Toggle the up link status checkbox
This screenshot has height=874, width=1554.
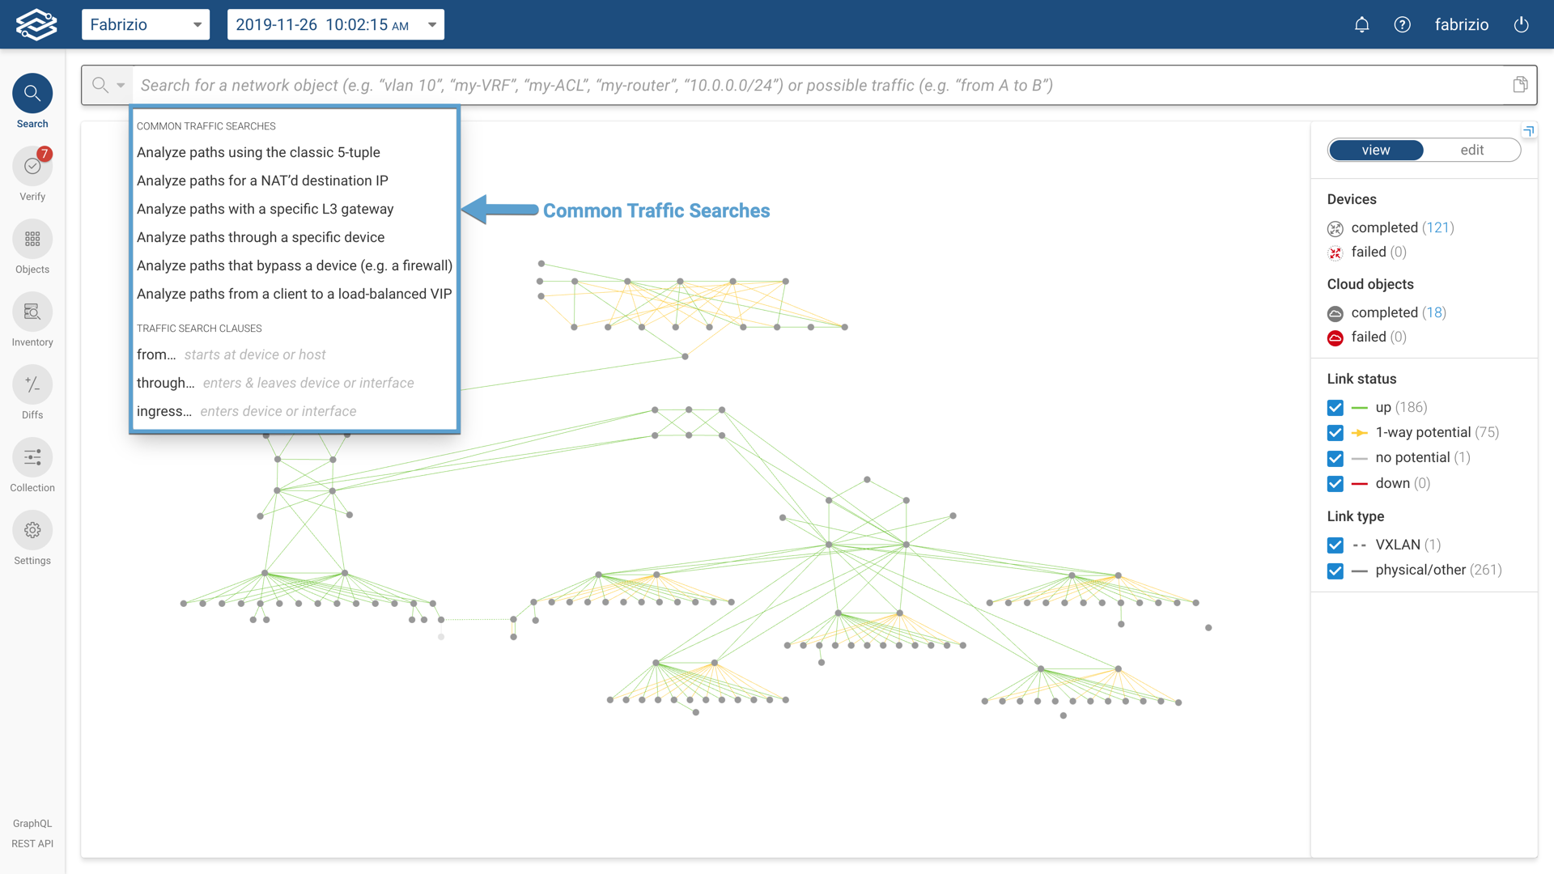pyautogui.click(x=1335, y=408)
